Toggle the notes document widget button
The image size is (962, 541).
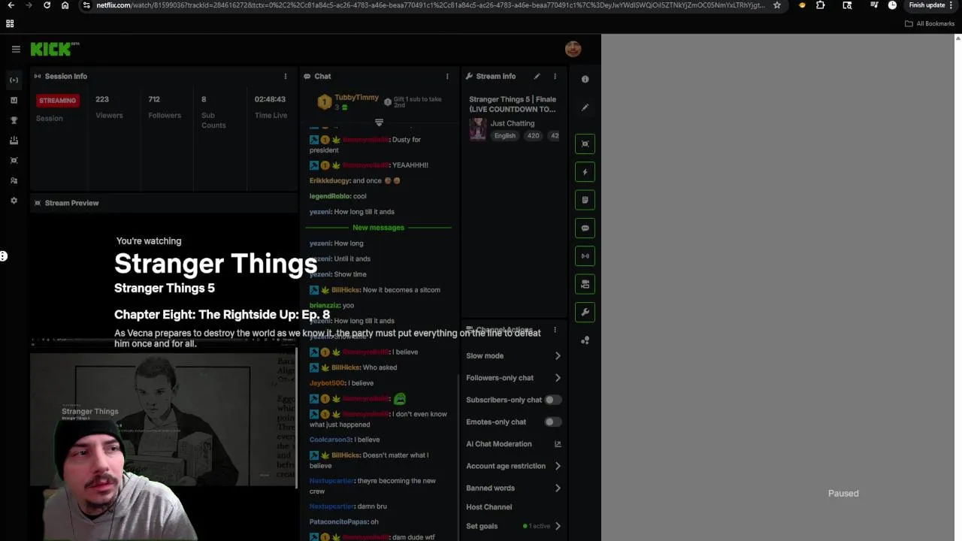[585, 200]
